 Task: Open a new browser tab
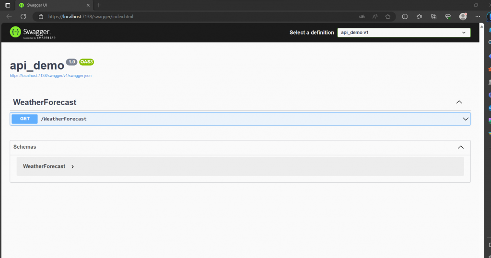point(99,5)
